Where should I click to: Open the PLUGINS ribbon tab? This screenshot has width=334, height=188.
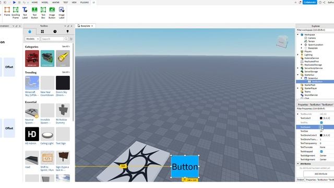coord(85,2)
